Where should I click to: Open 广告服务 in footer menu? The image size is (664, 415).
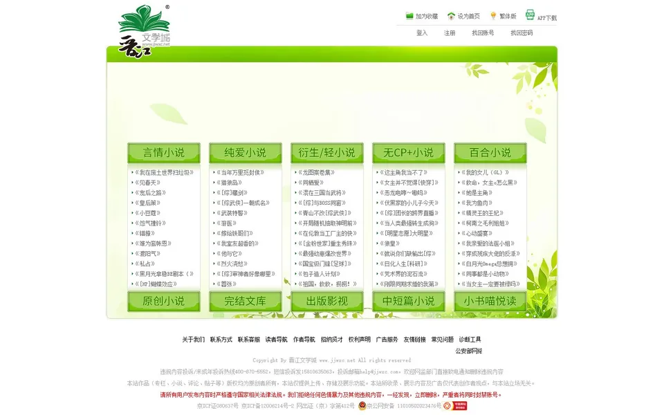pyautogui.click(x=387, y=340)
